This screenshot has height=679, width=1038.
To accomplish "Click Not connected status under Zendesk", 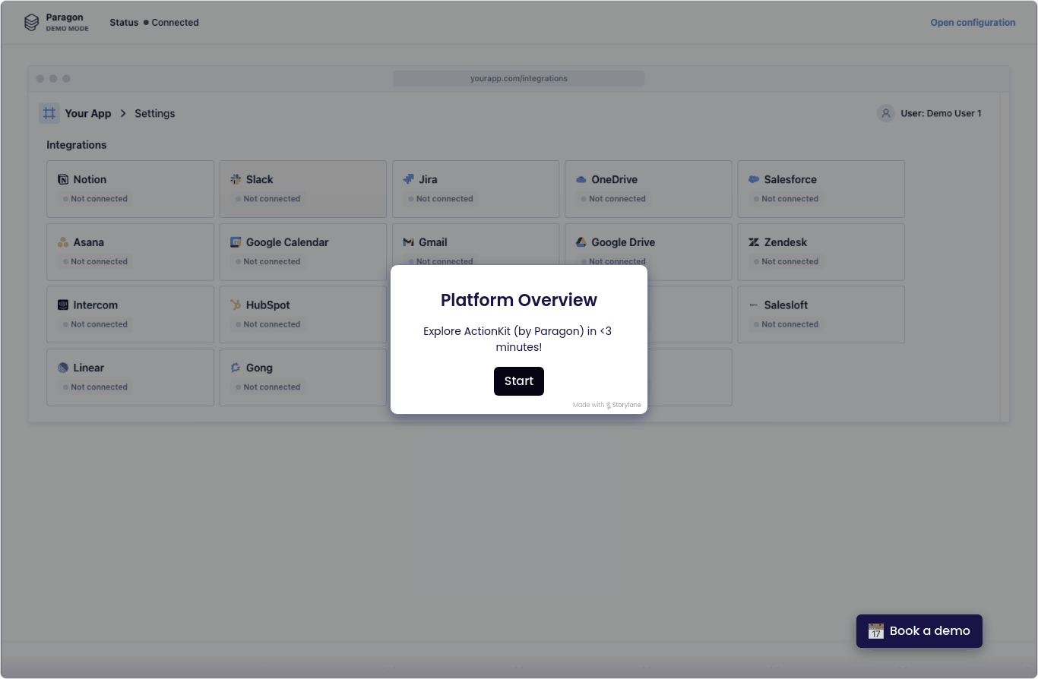I will [x=786, y=262].
